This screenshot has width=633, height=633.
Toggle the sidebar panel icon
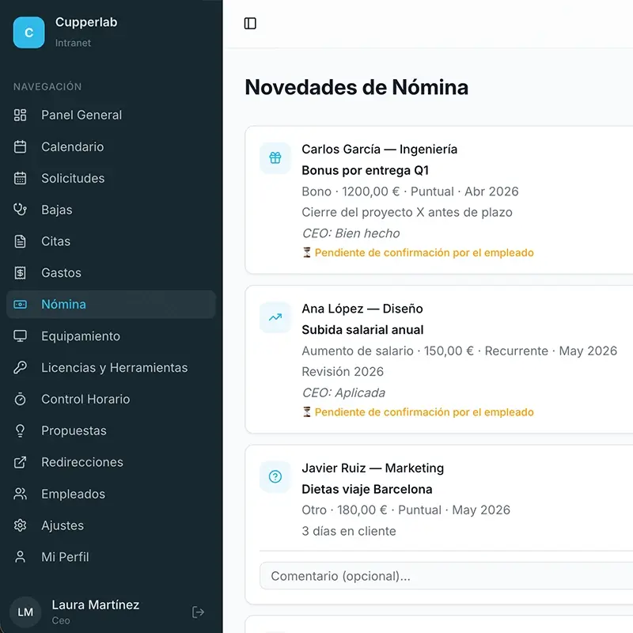click(250, 24)
